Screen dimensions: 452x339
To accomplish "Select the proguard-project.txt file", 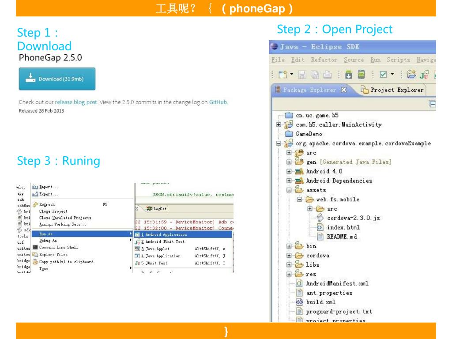I will point(339,312).
